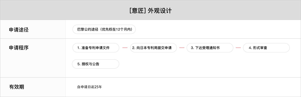Select step 1. 准备专利申请文件

[x=96, y=48]
